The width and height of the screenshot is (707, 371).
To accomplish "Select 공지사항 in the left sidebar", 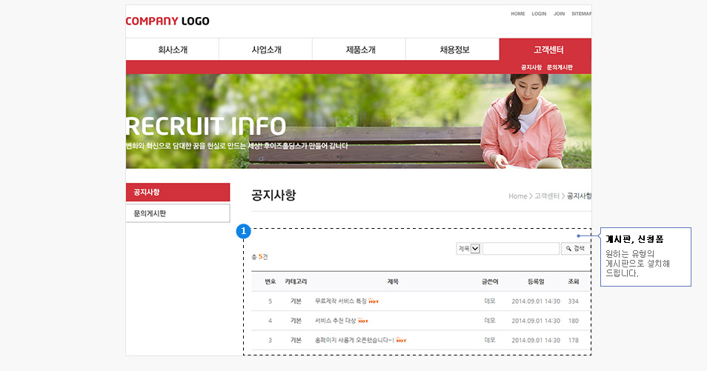I will point(178,193).
